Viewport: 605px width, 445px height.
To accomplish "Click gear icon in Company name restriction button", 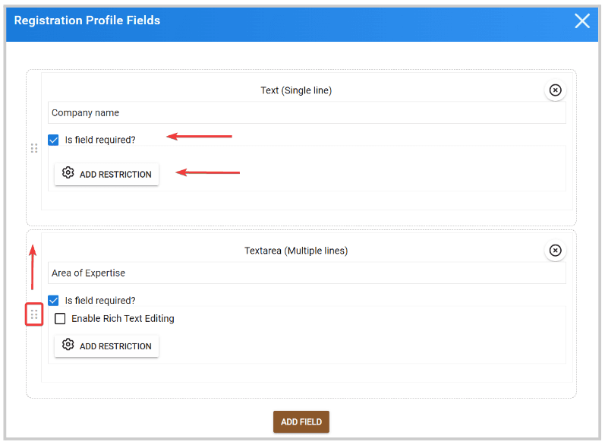I will [x=68, y=173].
